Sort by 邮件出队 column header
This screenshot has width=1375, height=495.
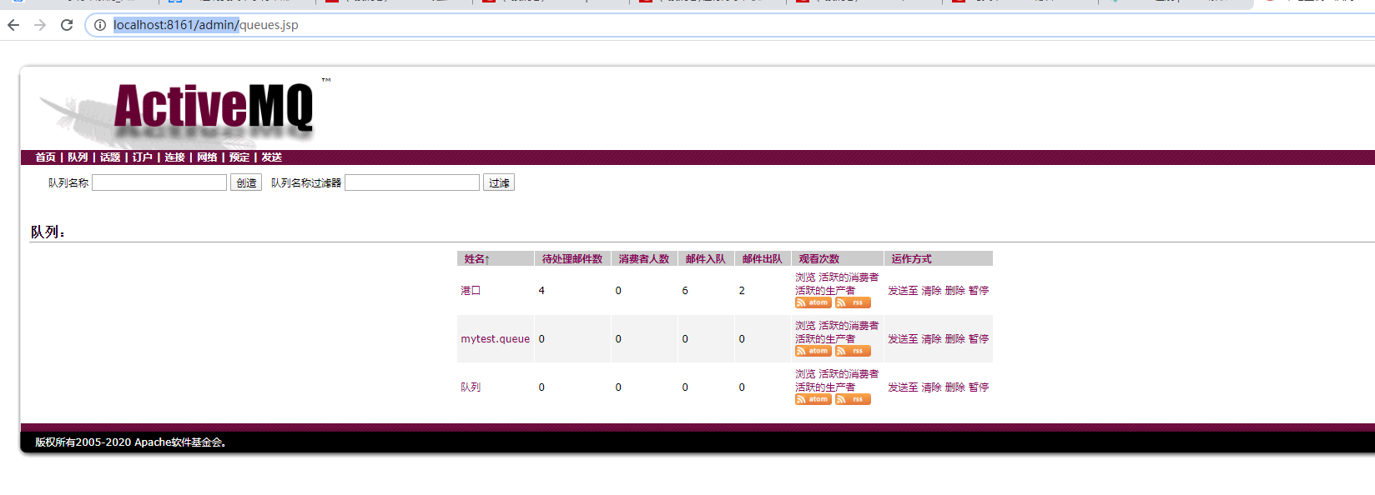[x=763, y=259]
